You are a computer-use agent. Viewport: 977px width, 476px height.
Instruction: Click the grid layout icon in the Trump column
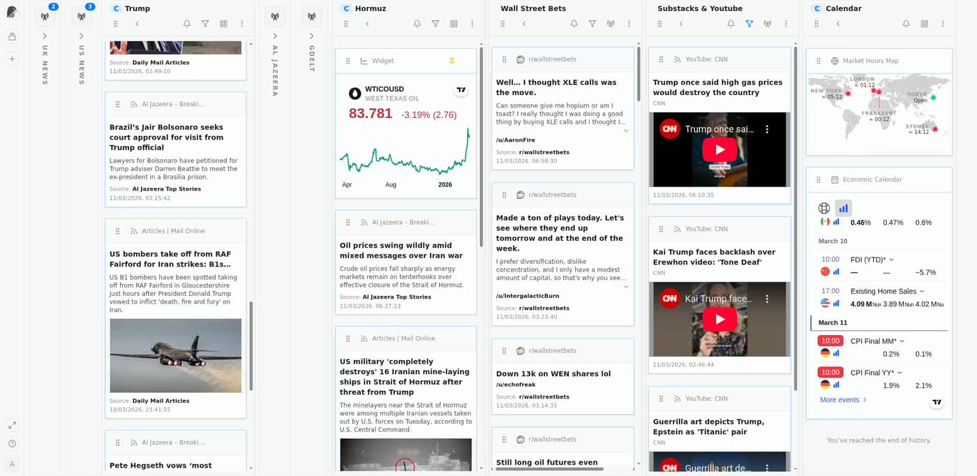[x=223, y=24]
